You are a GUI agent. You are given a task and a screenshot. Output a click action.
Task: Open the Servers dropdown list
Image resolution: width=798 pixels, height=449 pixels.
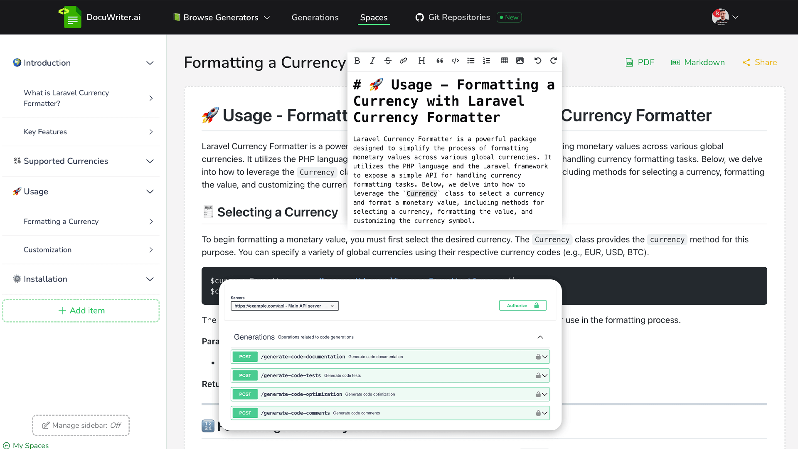click(x=285, y=306)
